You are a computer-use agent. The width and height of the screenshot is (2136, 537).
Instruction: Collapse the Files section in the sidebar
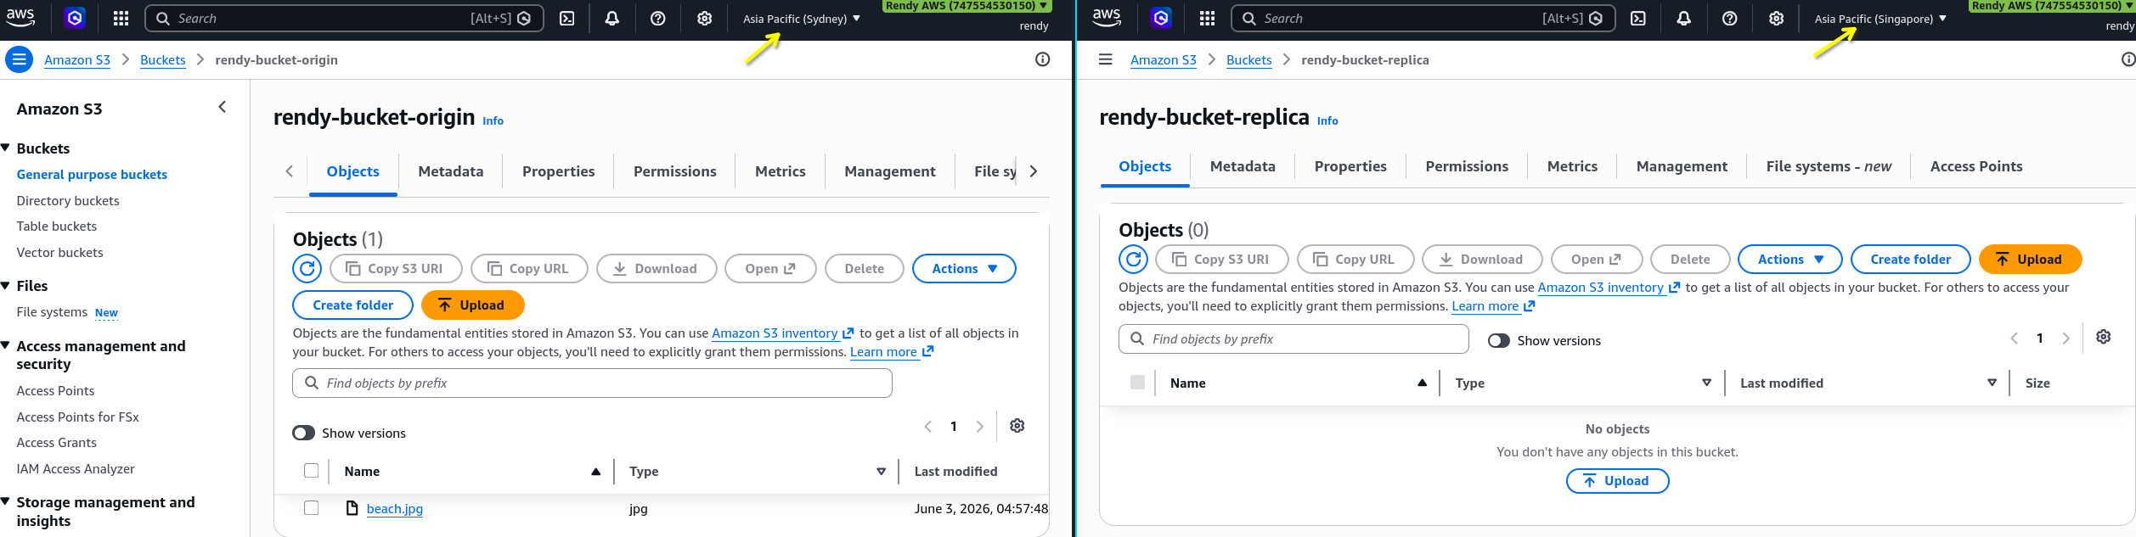(5, 286)
